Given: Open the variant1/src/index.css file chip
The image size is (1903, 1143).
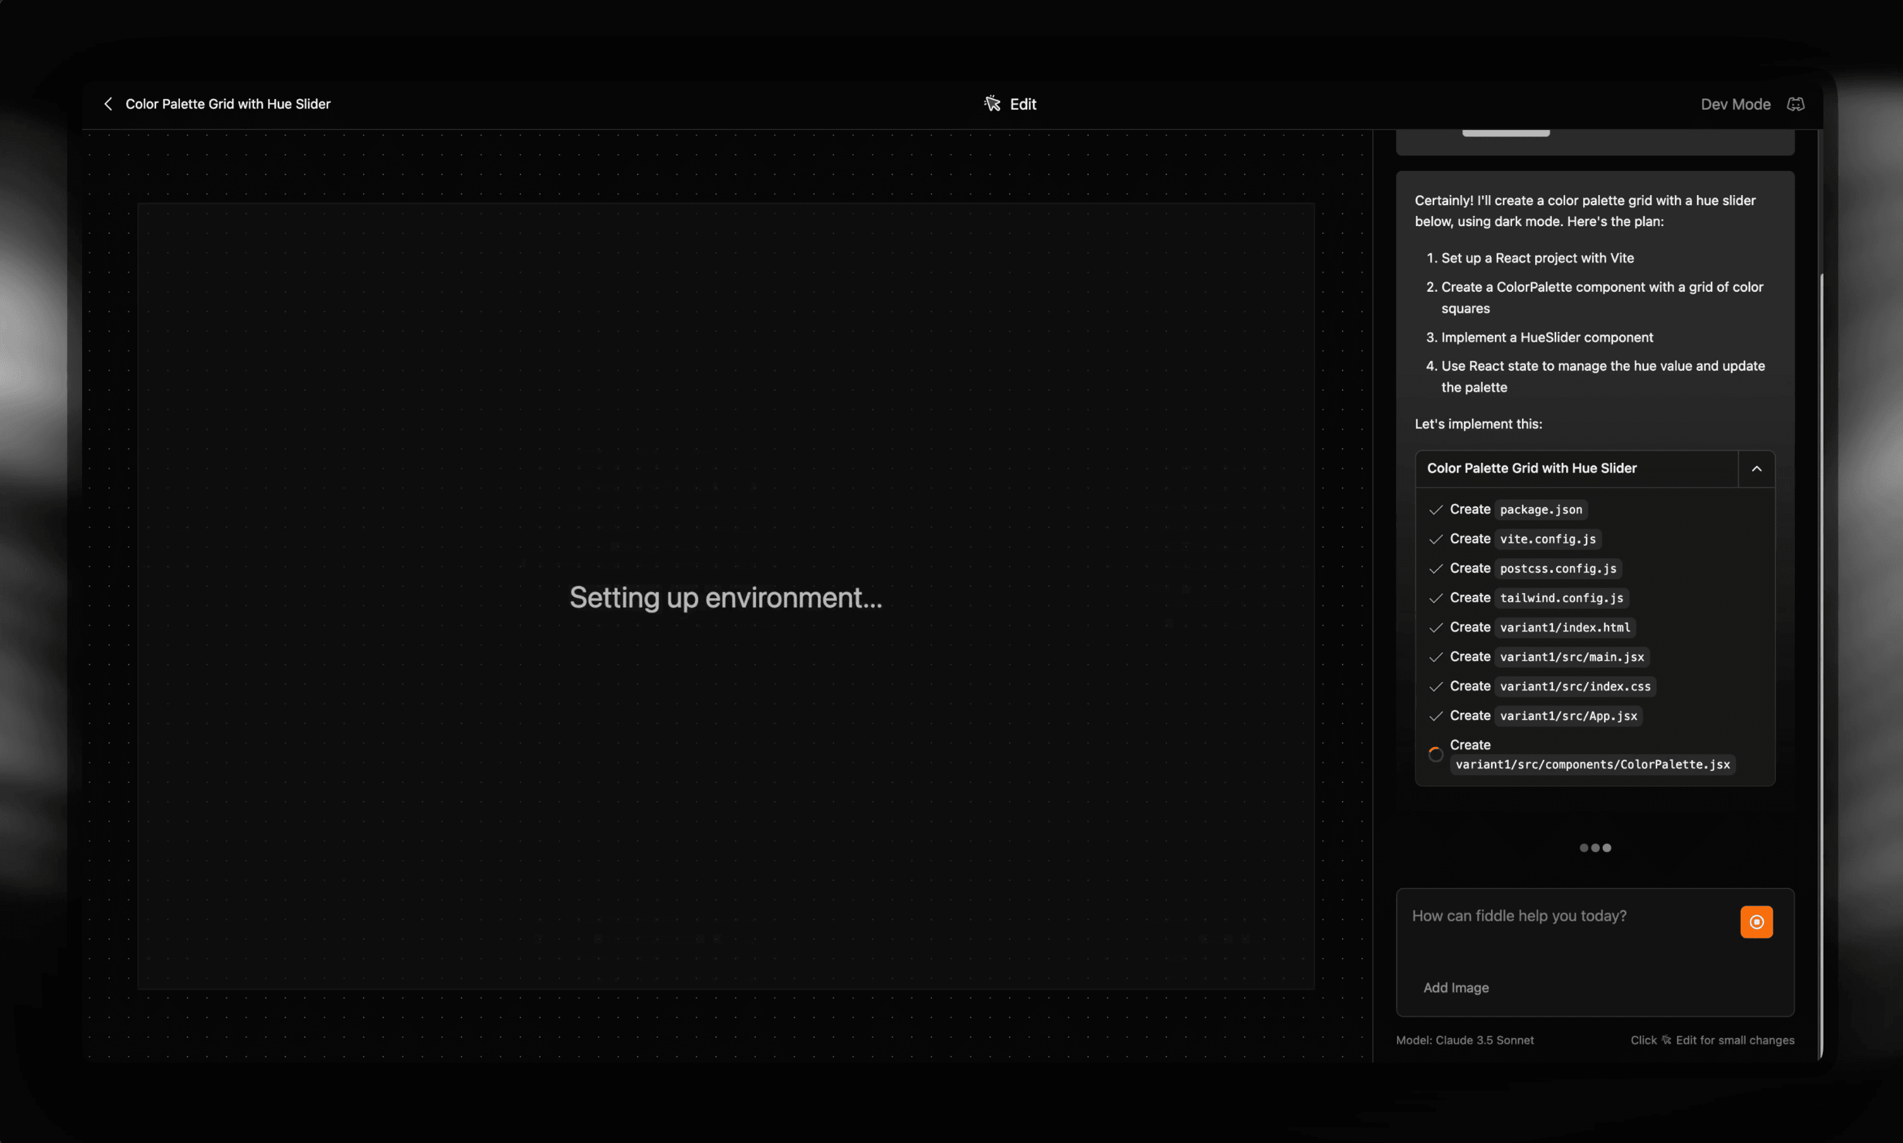Looking at the screenshot, I should (1575, 686).
